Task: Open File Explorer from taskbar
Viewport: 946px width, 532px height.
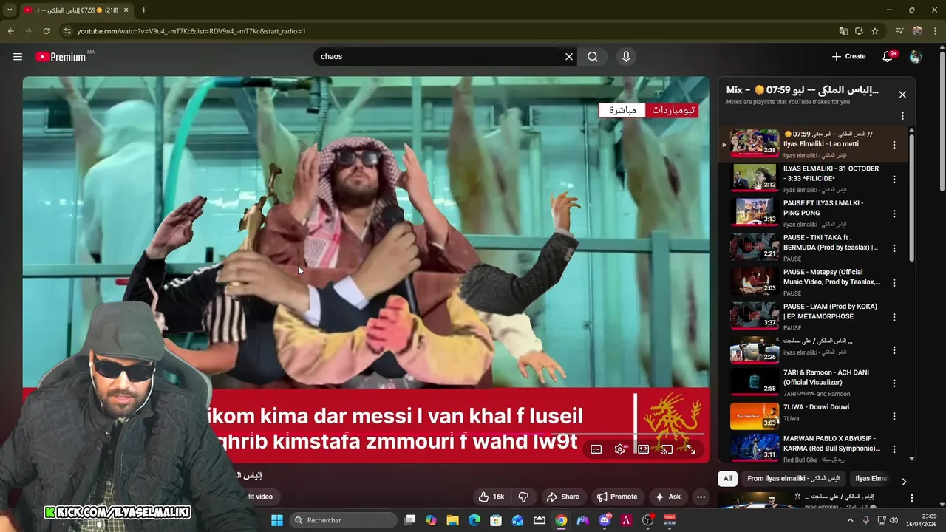Action: [x=453, y=520]
